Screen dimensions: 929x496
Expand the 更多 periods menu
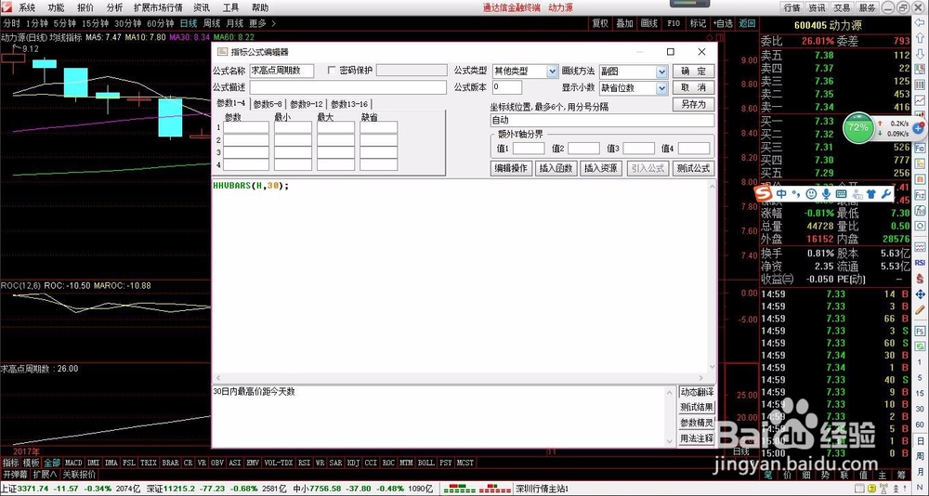tap(261, 24)
